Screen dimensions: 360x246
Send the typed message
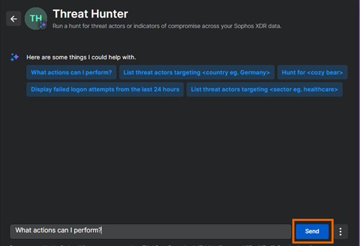coord(312,231)
